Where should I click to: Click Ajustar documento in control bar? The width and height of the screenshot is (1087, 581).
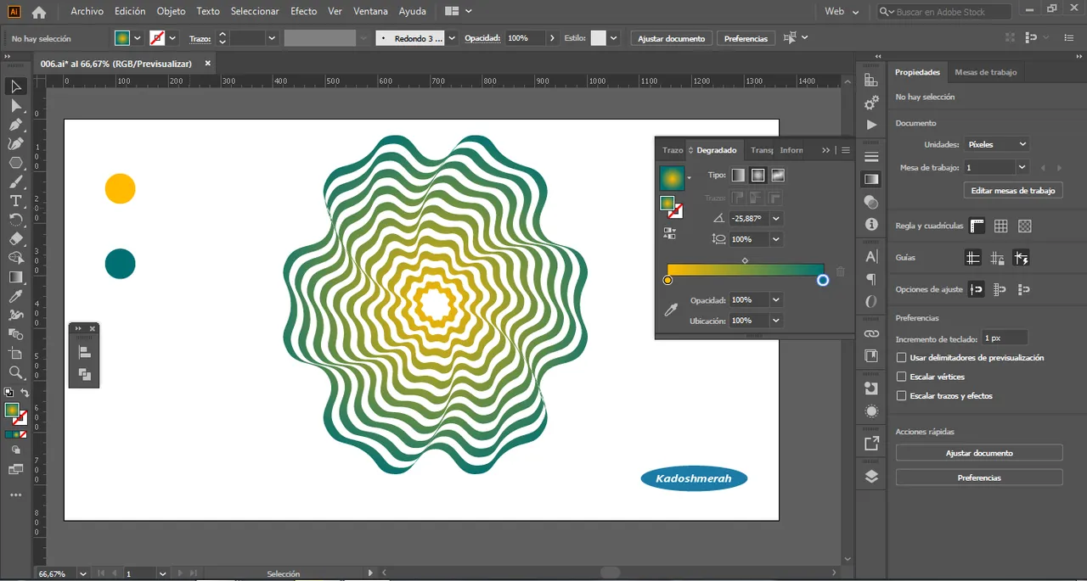point(671,38)
